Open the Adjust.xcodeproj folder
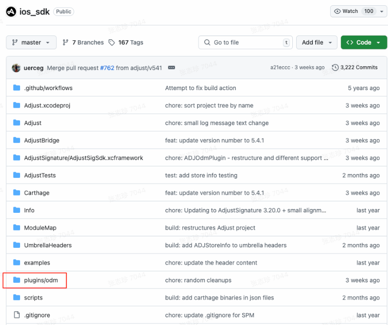Viewport: 388px width, 325px height. 47,105
